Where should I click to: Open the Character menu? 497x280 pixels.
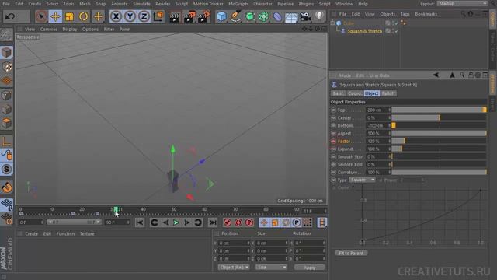(262, 4)
